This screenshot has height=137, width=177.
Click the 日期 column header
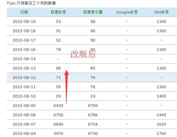tap(24, 12)
